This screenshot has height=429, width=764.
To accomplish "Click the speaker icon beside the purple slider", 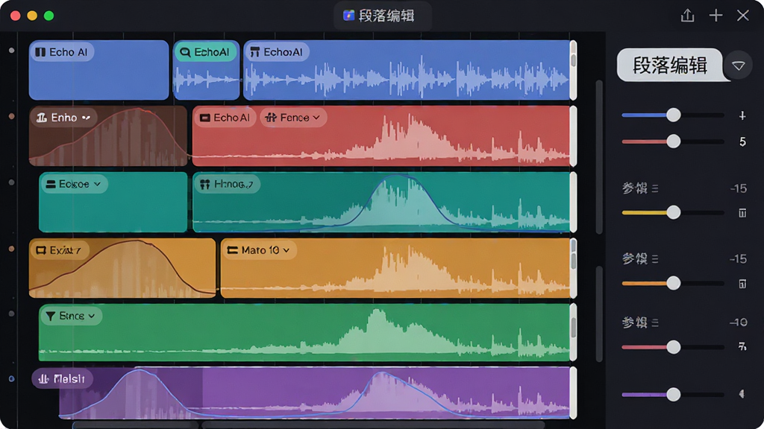I will (742, 394).
